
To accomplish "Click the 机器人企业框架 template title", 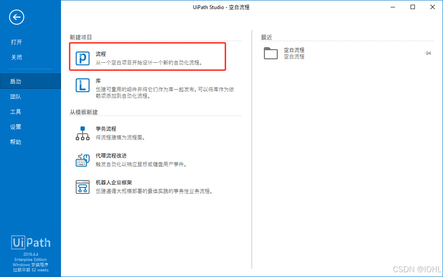I will [x=114, y=182].
